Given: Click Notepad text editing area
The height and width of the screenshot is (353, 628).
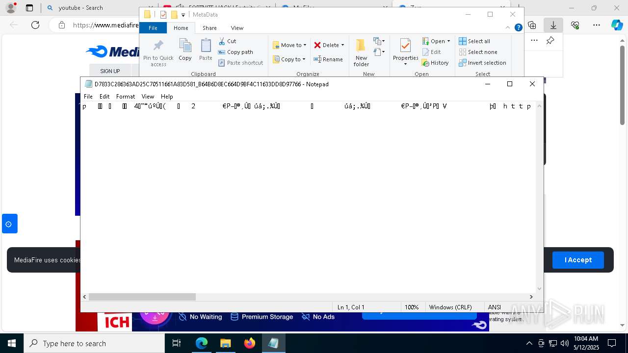Looking at the screenshot, I should point(308,197).
